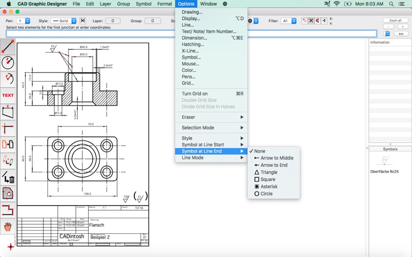Screen dimensions: 412x257
Task: Choose Triangle as line end symbol
Action: [273, 172]
